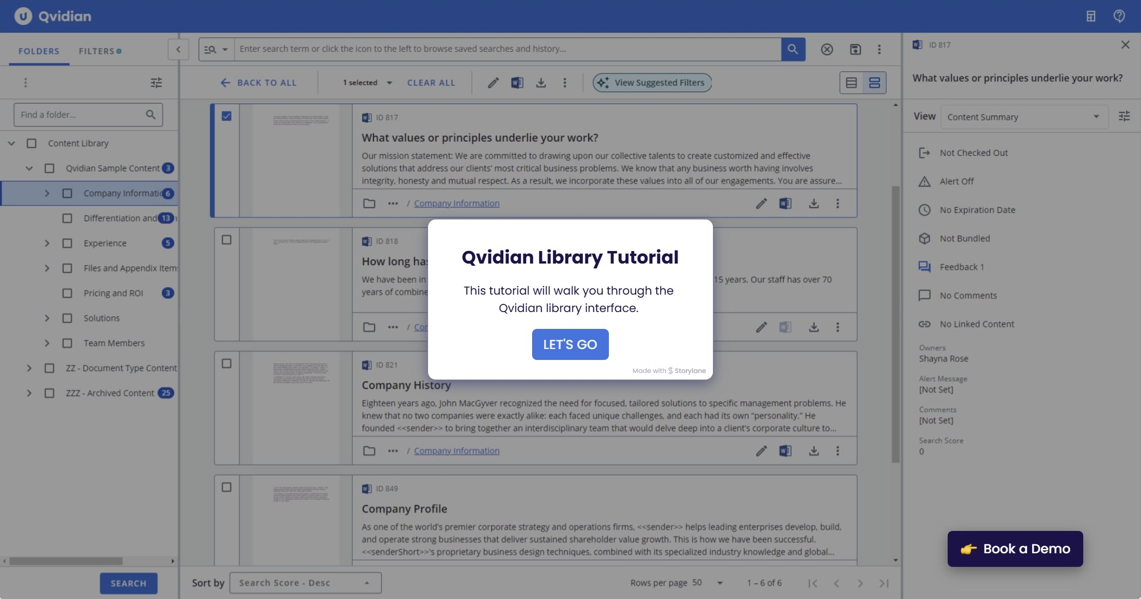1141x599 pixels.
Task: Expand the Company Information folder
Action: point(47,193)
